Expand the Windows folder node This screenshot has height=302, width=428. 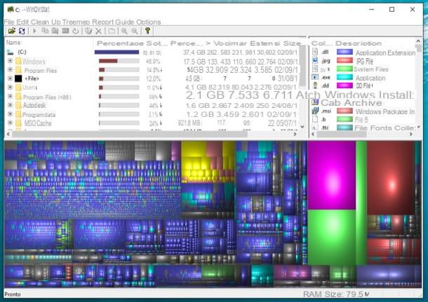pyautogui.click(x=10, y=61)
